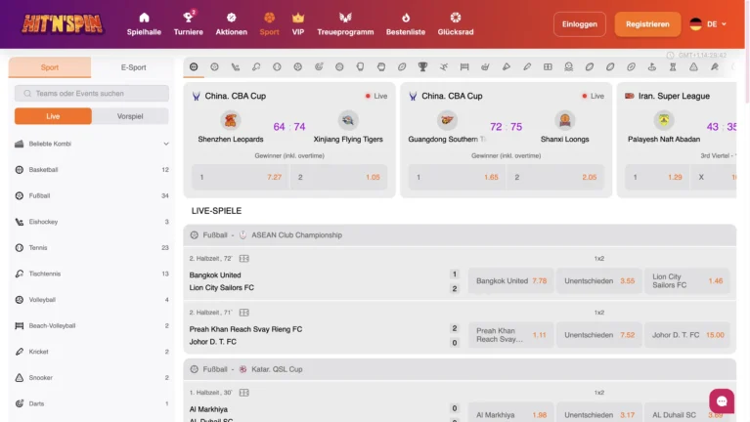750x422 pixels.
Task: Select darts icon in sports toolbar
Action: point(319,66)
